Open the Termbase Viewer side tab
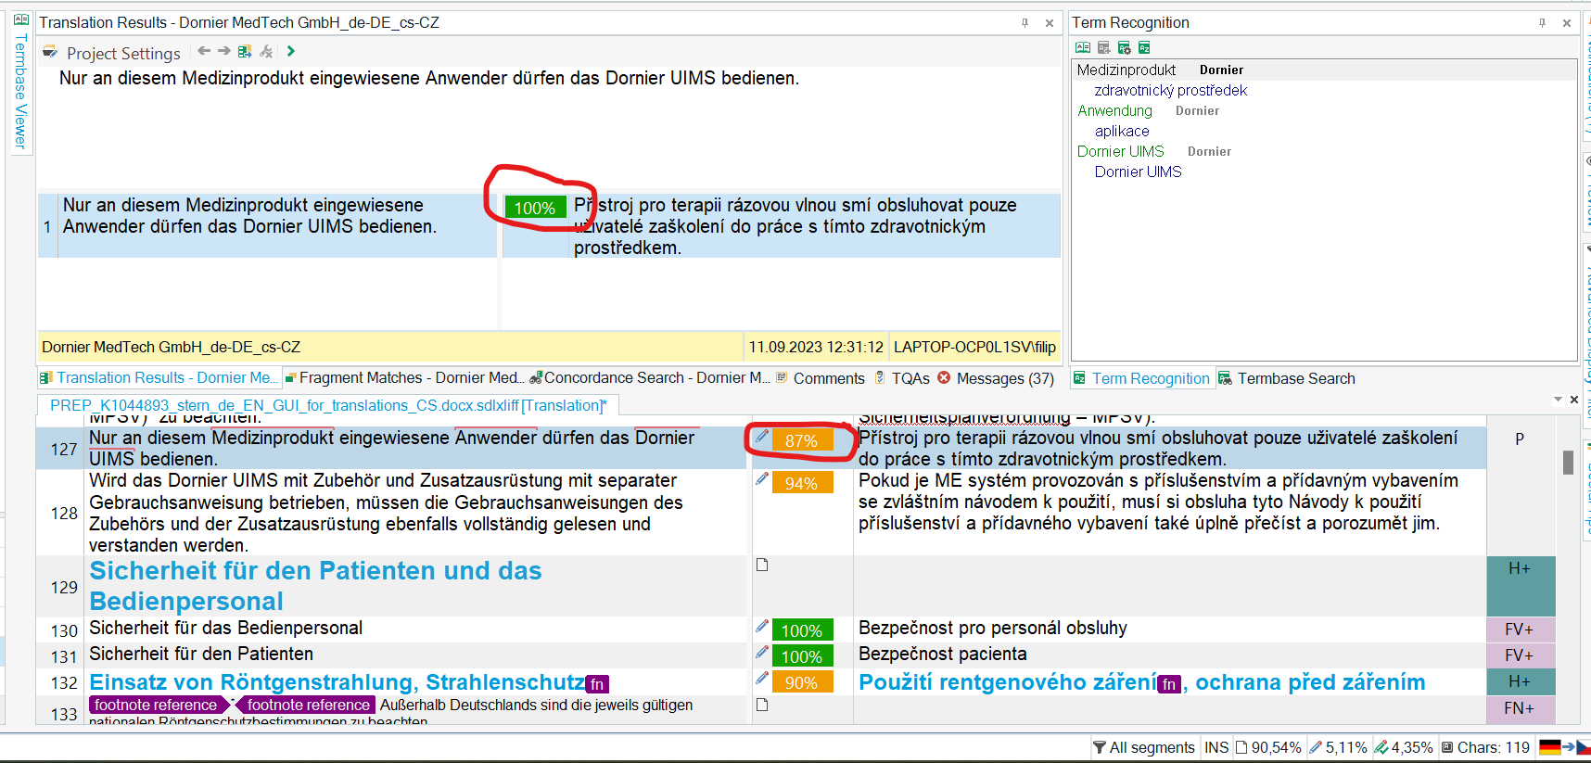Screen dimensions: 1591x763 click(x=20, y=82)
